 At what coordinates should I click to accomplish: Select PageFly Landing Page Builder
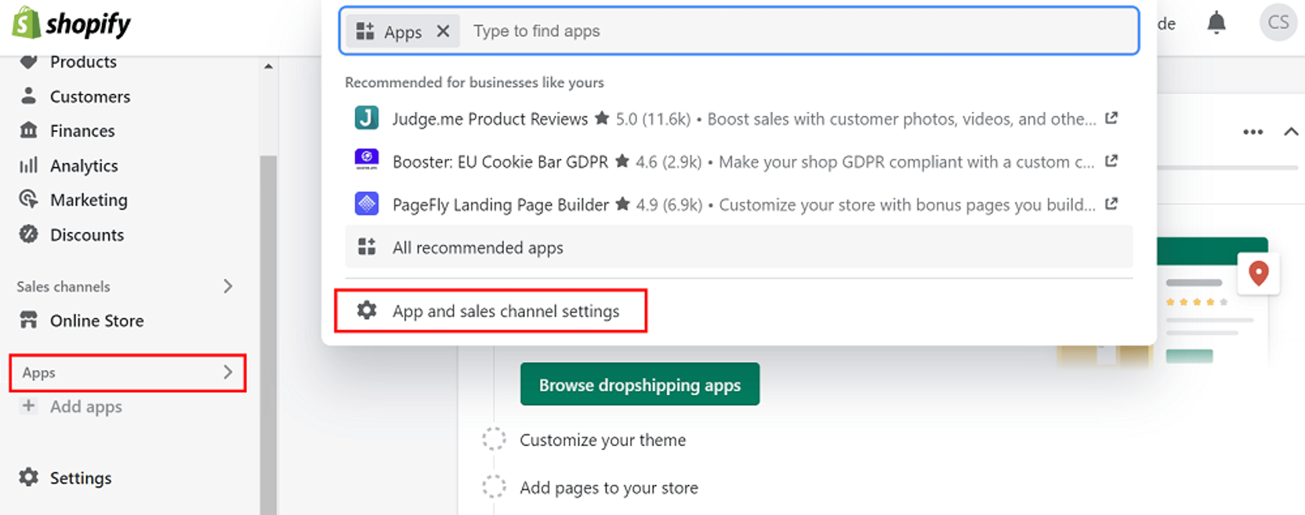[739, 205]
